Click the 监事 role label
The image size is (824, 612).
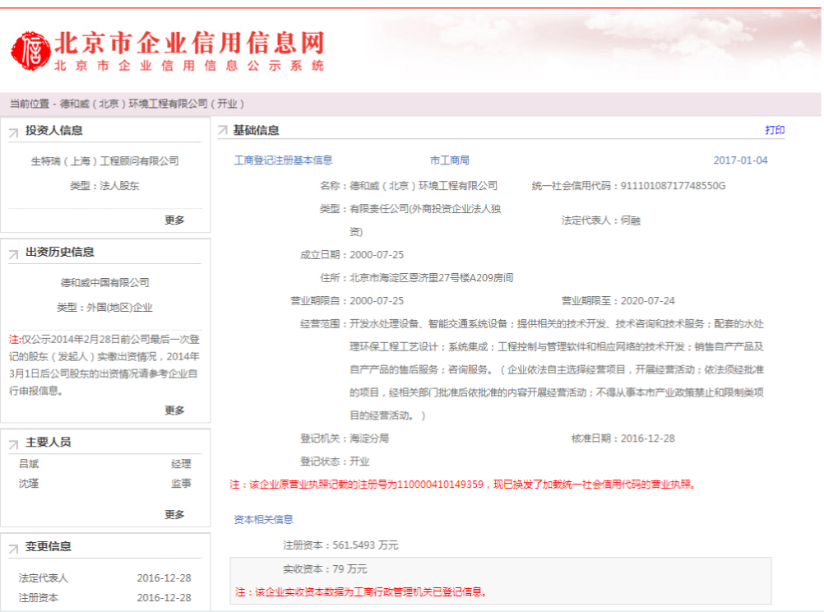click(181, 483)
